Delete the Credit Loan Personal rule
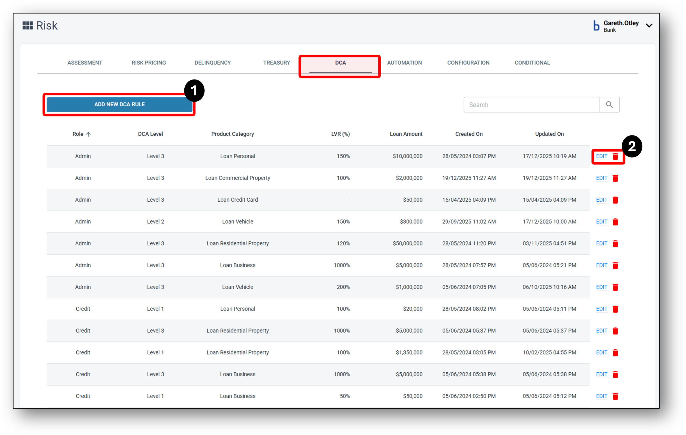The image size is (686, 435). [616, 309]
